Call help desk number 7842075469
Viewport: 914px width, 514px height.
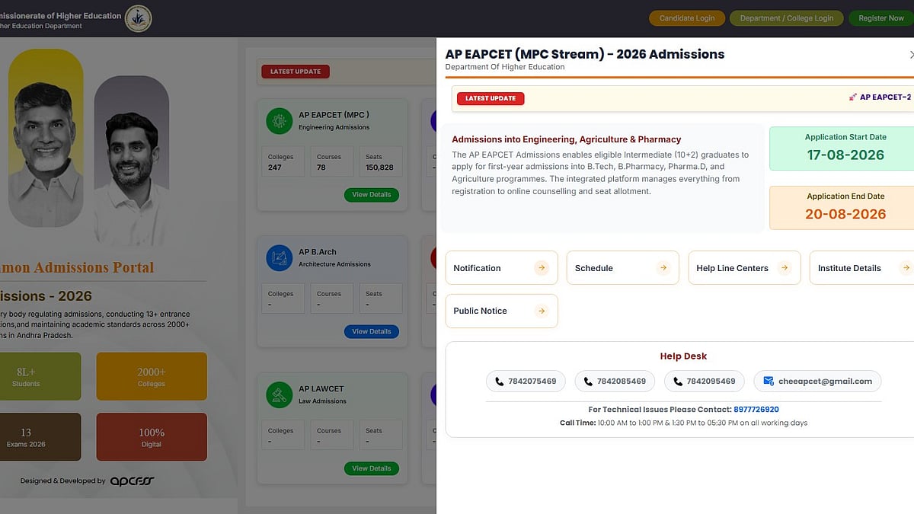[526, 382]
